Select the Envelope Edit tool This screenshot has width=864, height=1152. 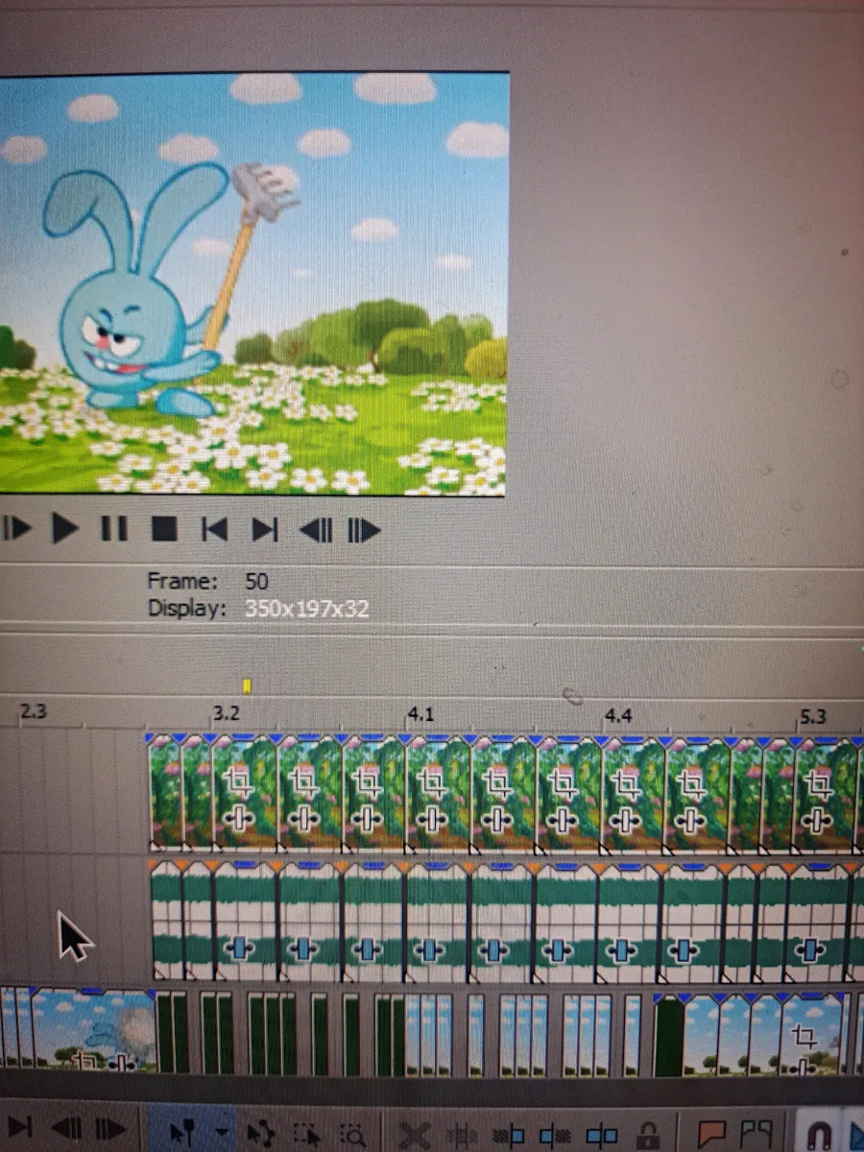click(261, 1135)
